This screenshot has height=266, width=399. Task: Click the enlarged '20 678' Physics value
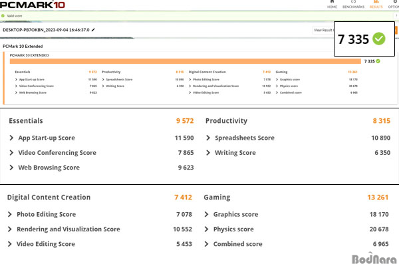[x=379, y=229]
